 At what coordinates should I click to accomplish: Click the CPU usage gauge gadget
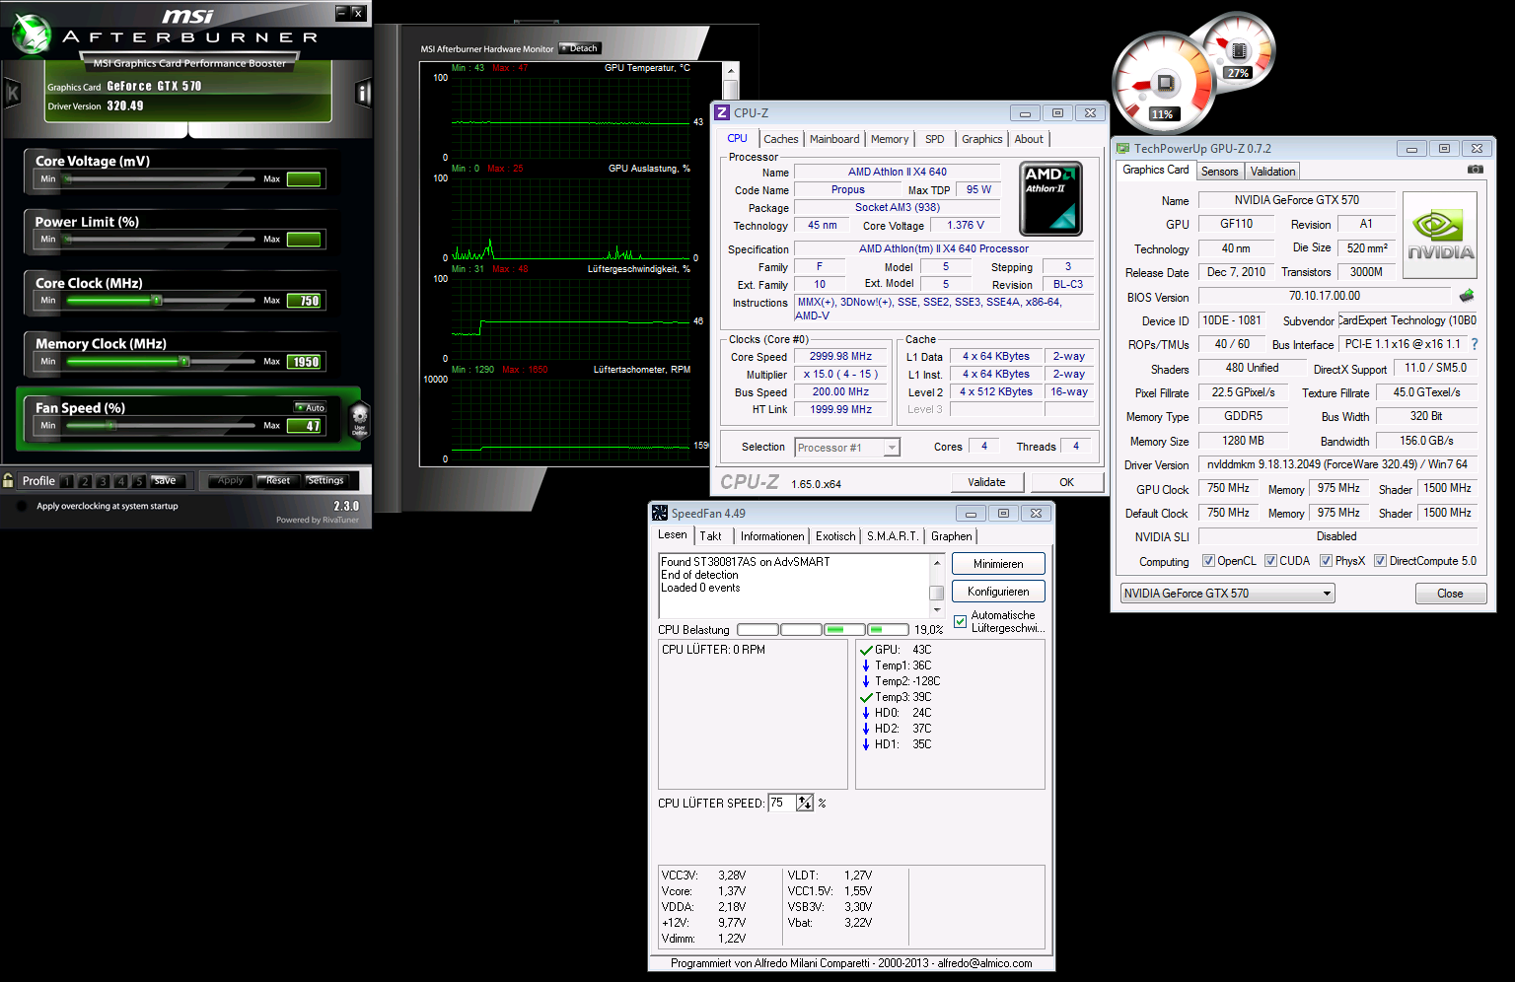(1164, 83)
